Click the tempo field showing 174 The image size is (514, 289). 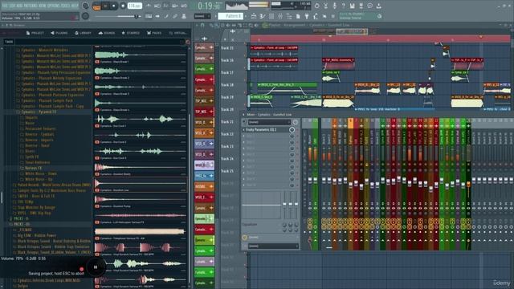click(x=134, y=6)
